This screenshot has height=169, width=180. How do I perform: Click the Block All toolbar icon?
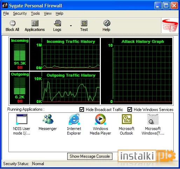[x=13, y=23]
